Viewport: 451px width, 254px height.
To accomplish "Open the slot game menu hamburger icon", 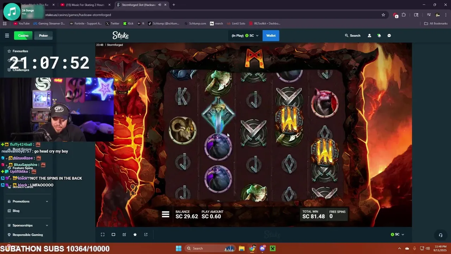I will [x=166, y=214].
